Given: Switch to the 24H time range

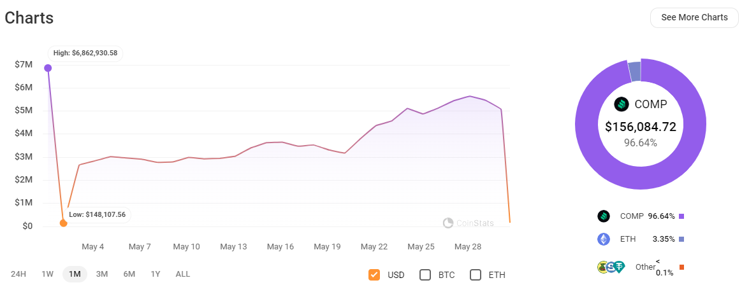Looking at the screenshot, I should [18, 274].
